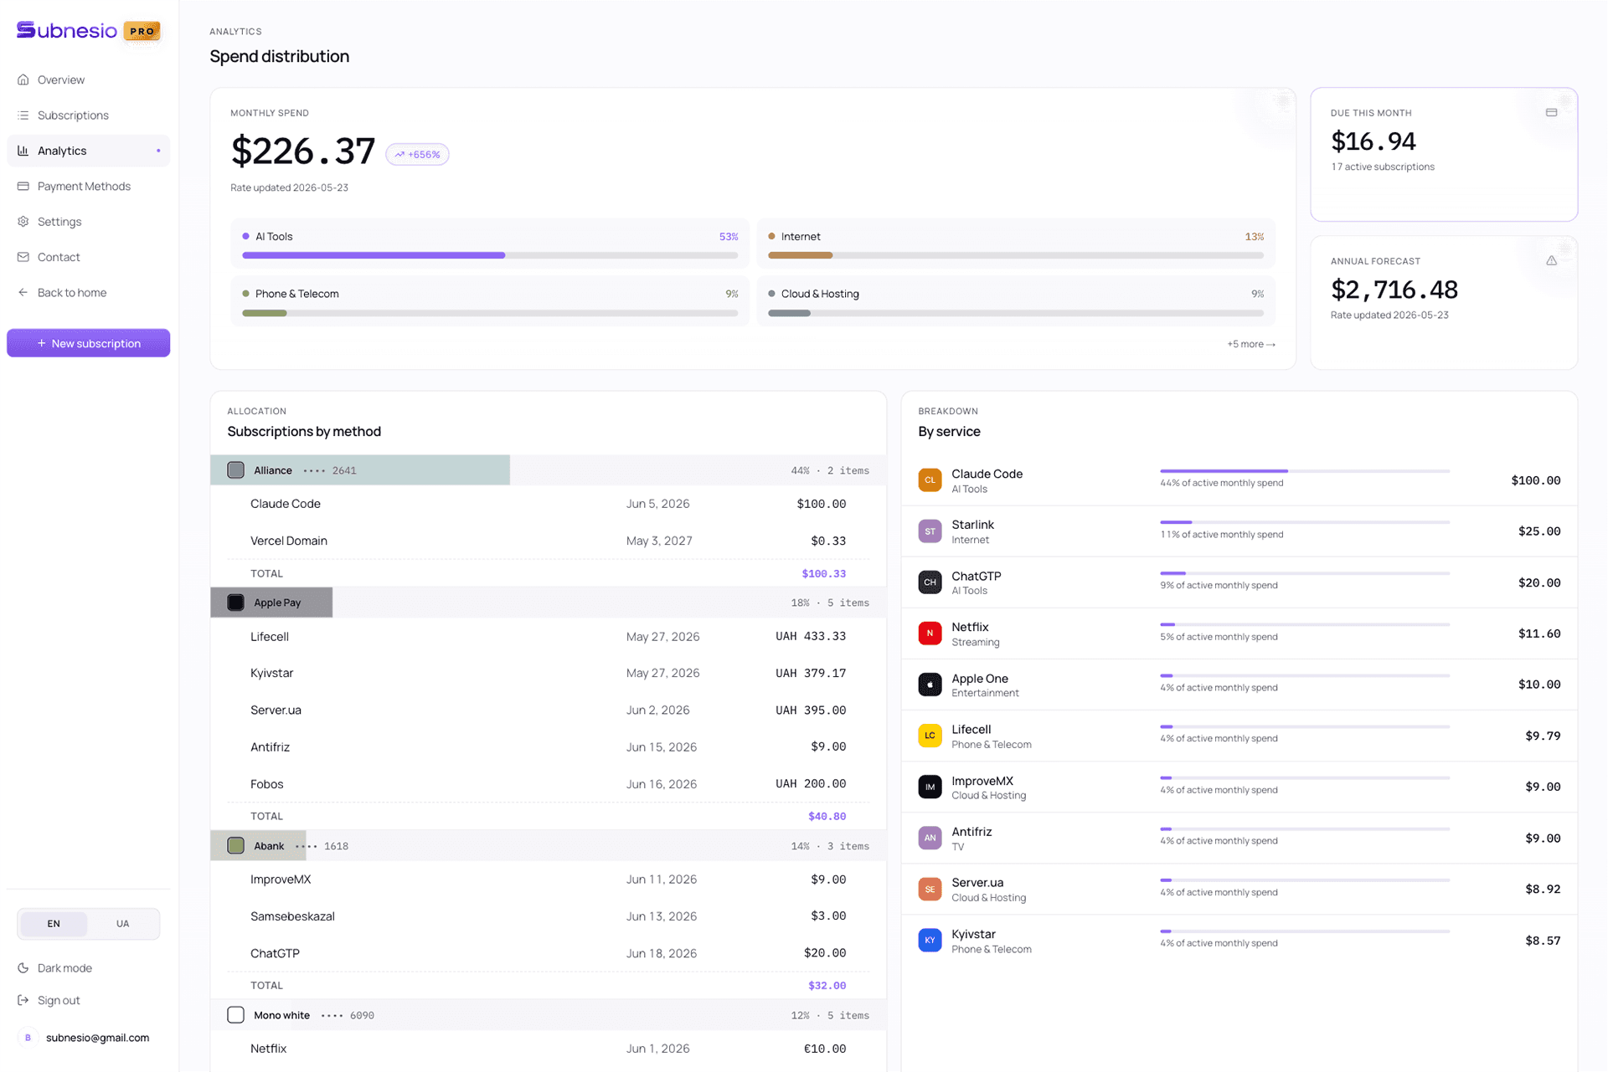The image size is (1608, 1072).
Task: Click the subnesio@gmail.com account email
Action: point(97,1038)
